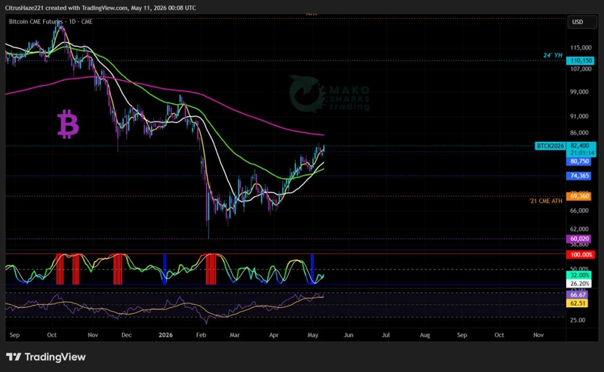Click the orange 69,360 price label
Image resolution: width=604 pixels, height=372 pixels.
(579, 196)
